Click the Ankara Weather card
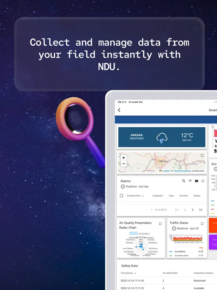The width and height of the screenshot is (217, 290). (x=162, y=137)
